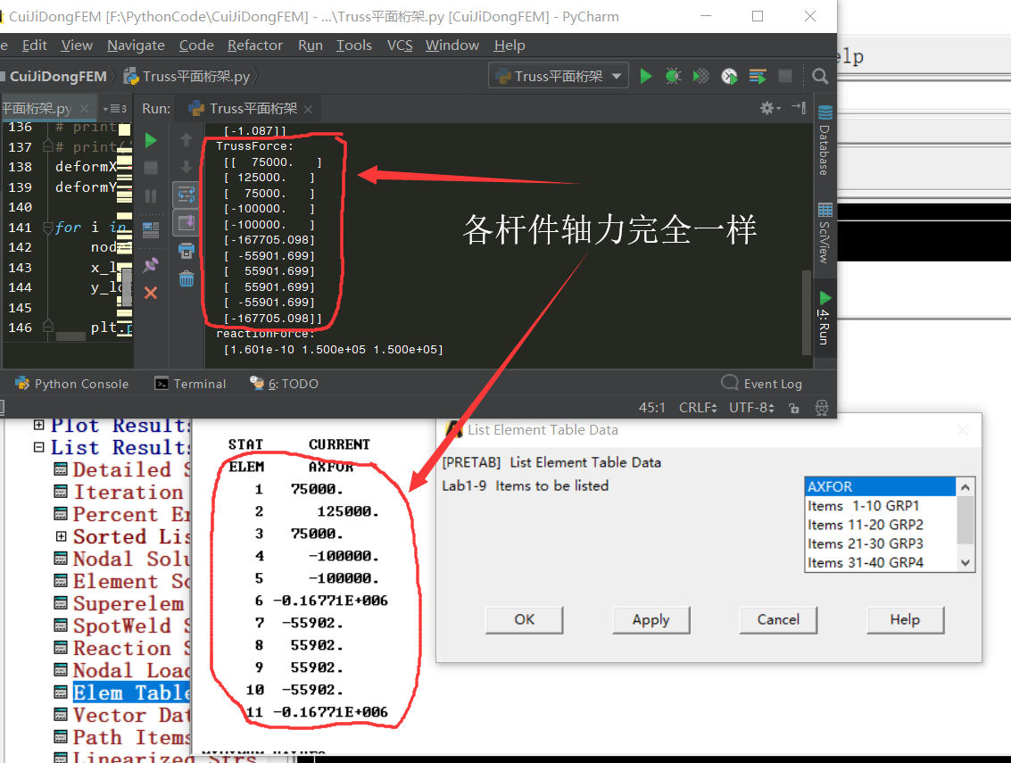Viewport: 1011px width, 763px height.
Task: Open the Refactor menu
Action: point(254,45)
